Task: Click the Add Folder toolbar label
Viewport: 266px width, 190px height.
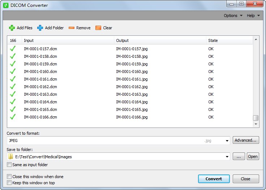Action: pos(54,28)
